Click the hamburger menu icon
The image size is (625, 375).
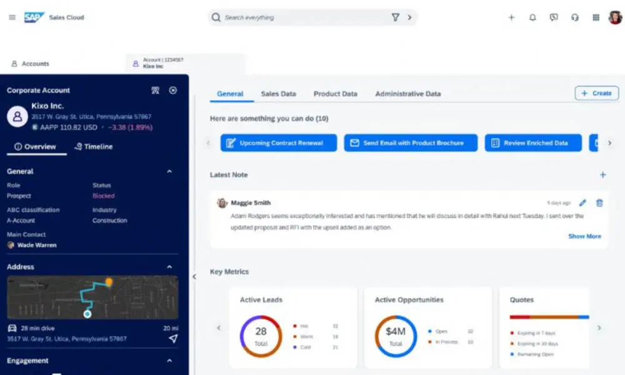pyautogui.click(x=12, y=17)
